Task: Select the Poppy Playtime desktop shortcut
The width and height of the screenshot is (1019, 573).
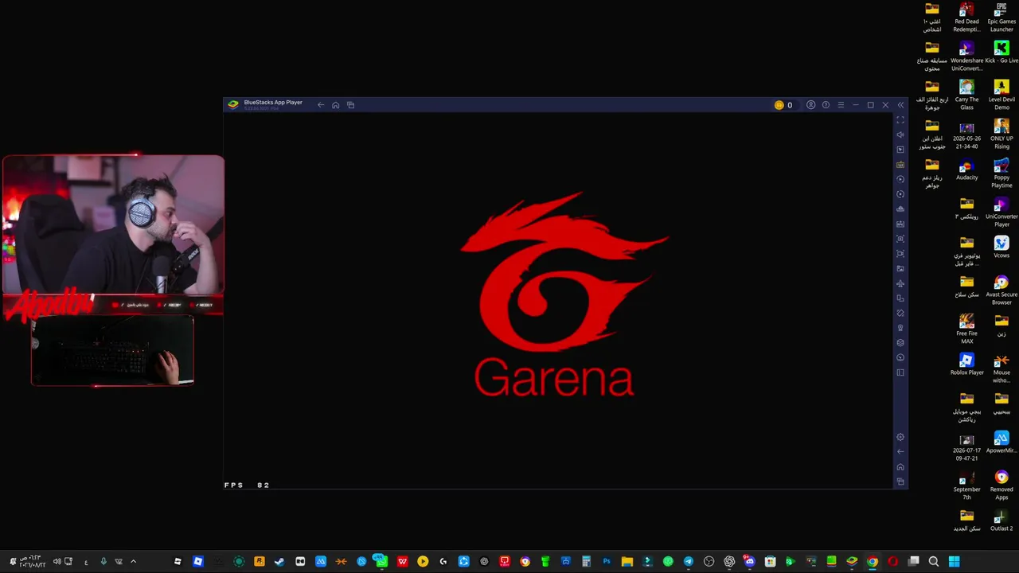Action: 1001,173
